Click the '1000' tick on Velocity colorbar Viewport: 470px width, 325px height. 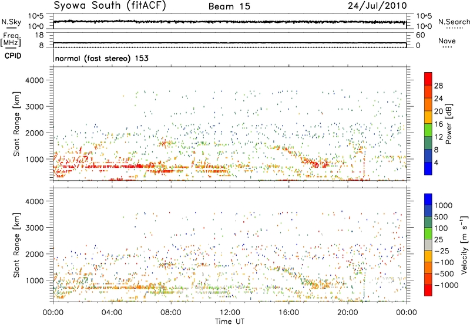[x=444, y=205]
